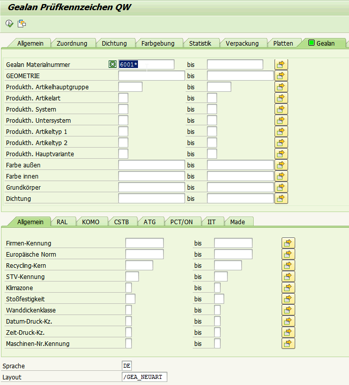Click the Wanddickenklasse upper limit field
This screenshot has width=349, height=385.
(x=217, y=310)
